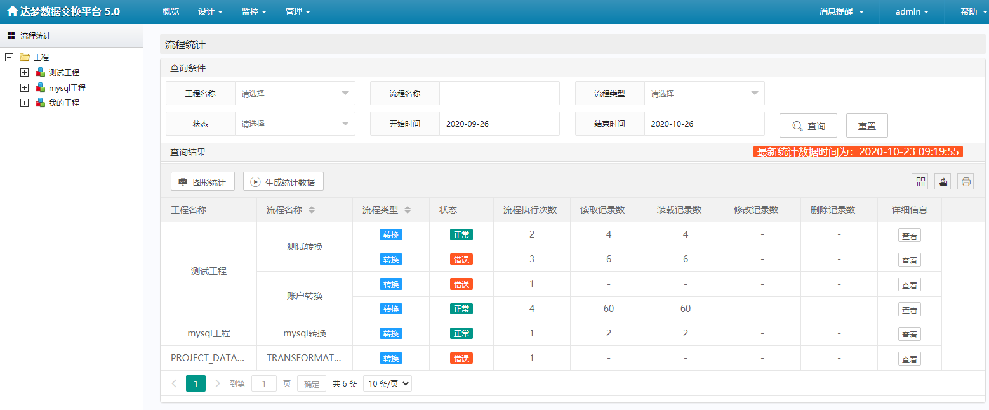Click 生成统计数据 button
This screenshot has height=410, width=989.
click(x=283, y=182)
